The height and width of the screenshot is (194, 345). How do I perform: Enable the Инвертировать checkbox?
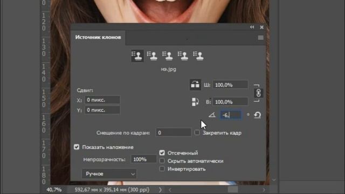[x=162, y=169]
